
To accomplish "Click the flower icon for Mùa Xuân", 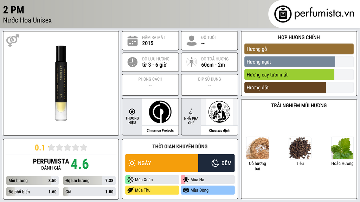I will pos(130,180).
